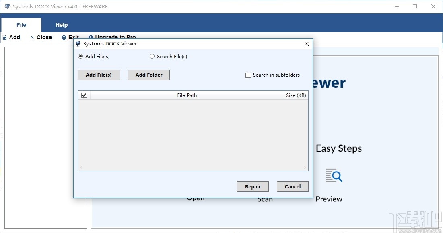Click the magnifying glass Preview icon
The height and width of the screenshot is (233, 443).
[334, 175]
